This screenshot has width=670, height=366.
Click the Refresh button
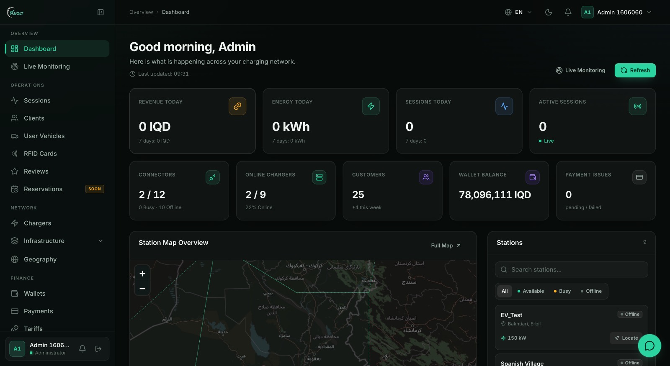[x=635, y=70]
